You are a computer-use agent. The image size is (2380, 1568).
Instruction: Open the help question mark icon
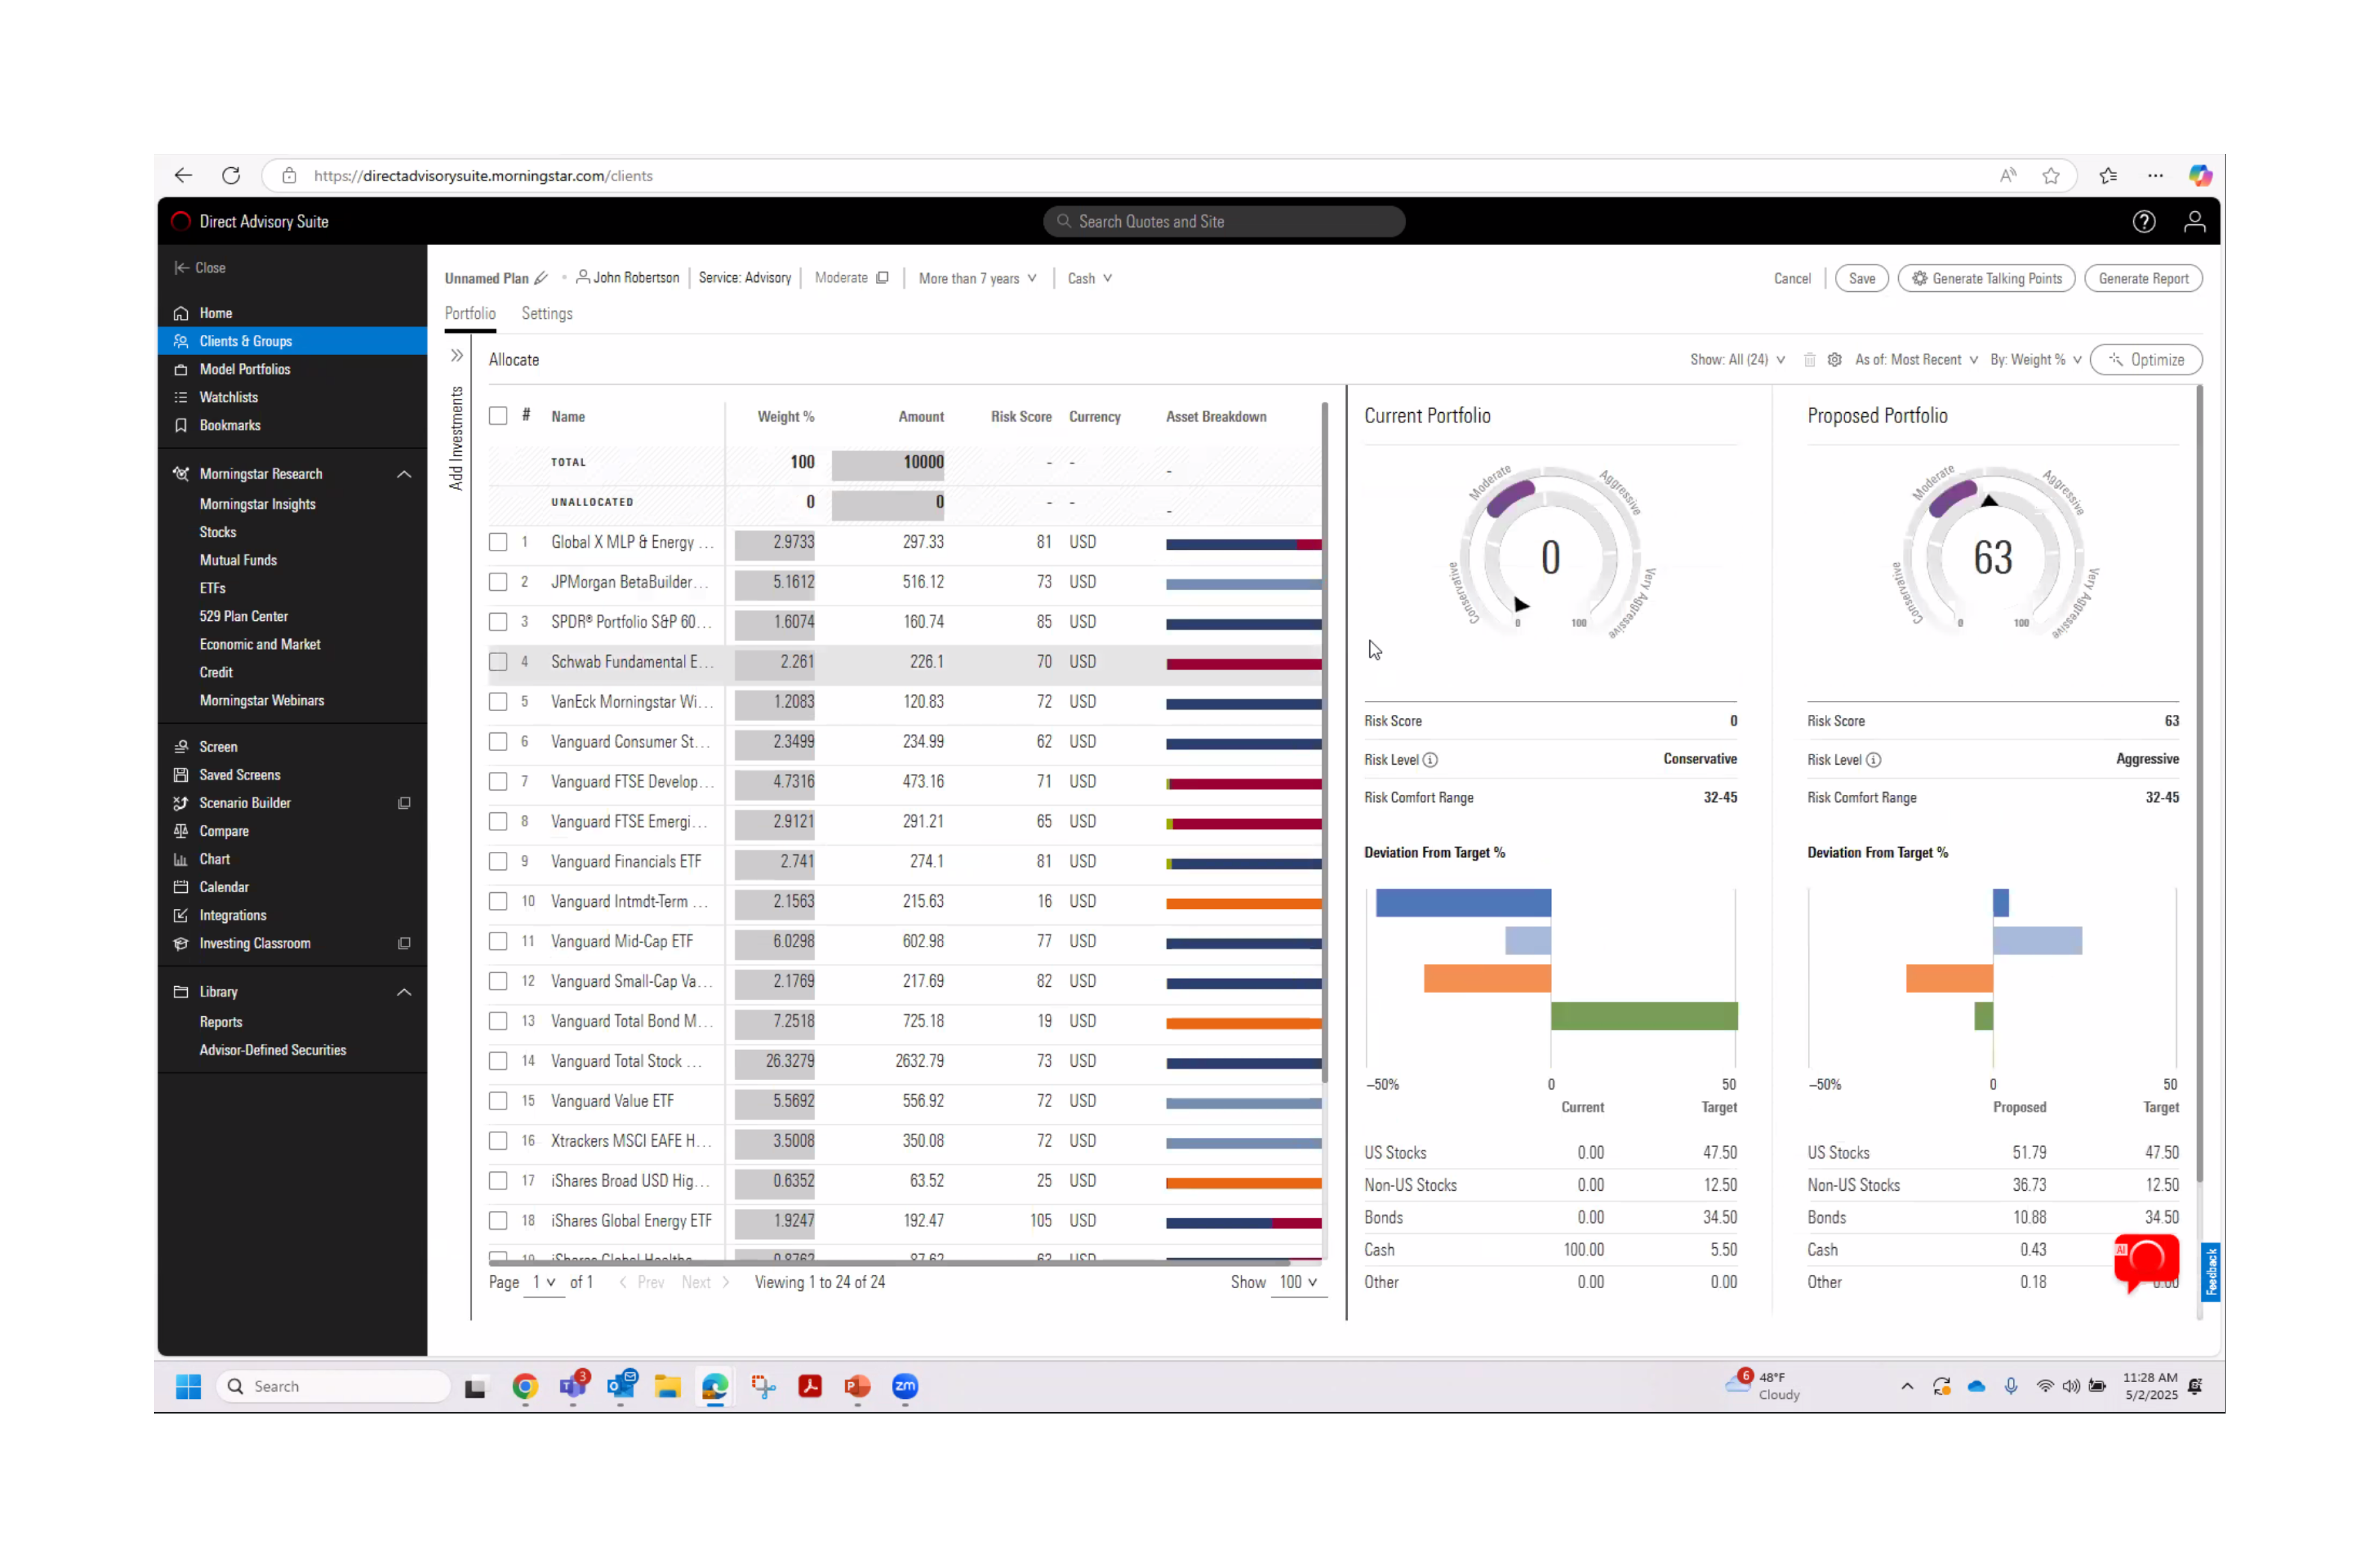(2143, 222)
